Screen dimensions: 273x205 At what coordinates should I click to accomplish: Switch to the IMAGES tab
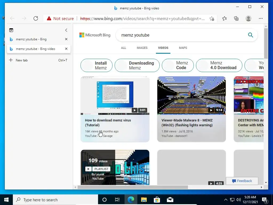pos(142,48)
